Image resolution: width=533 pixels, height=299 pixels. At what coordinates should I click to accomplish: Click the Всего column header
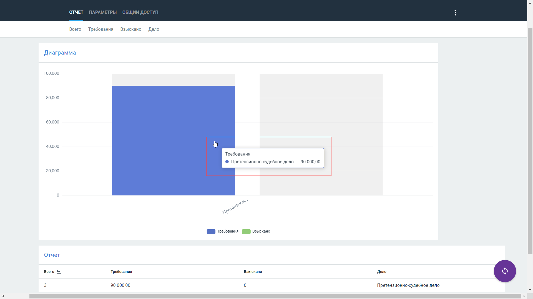49,272
